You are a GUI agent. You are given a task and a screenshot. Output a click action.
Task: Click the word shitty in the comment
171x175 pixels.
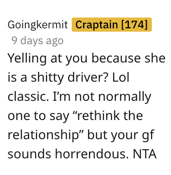[47, 78]
